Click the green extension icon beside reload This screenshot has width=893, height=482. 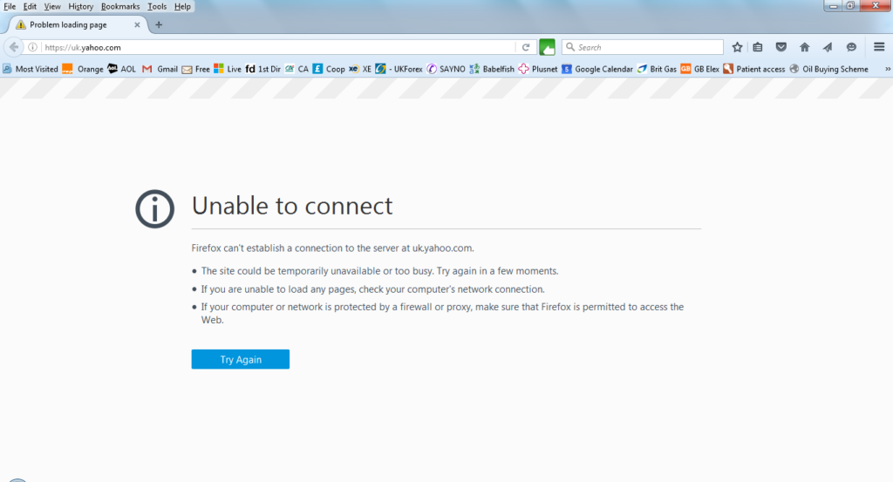click(x=547, y=47)
